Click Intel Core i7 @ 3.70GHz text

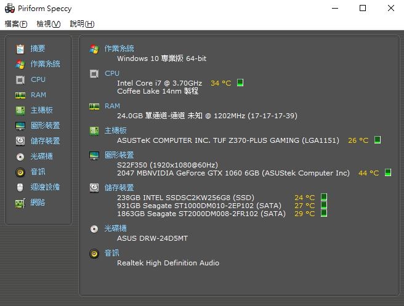pos(160,83)
